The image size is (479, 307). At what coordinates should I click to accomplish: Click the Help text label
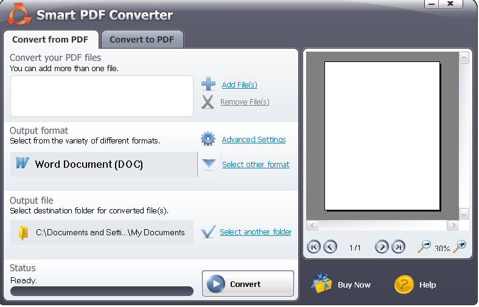point(428,285)
